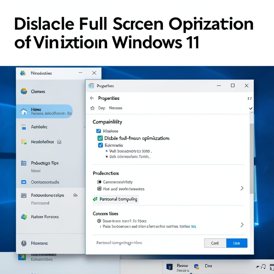The image size is (274, 274).
Task: Click the blue confirm button beside Cenl
Action: click(x=237, y=243)
